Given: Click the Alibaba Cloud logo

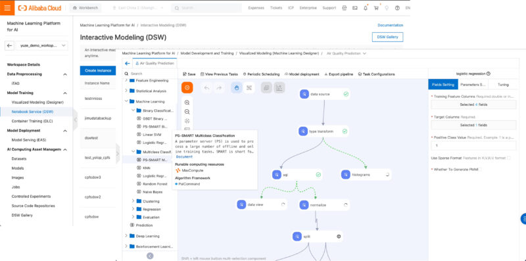Looking at the screenshot, I should pos(40,8).
